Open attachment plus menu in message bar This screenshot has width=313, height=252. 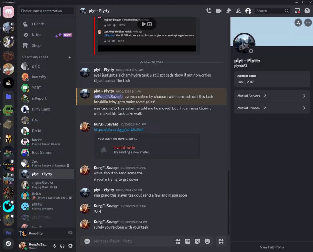pyautogui.click(x=87, y=241)
